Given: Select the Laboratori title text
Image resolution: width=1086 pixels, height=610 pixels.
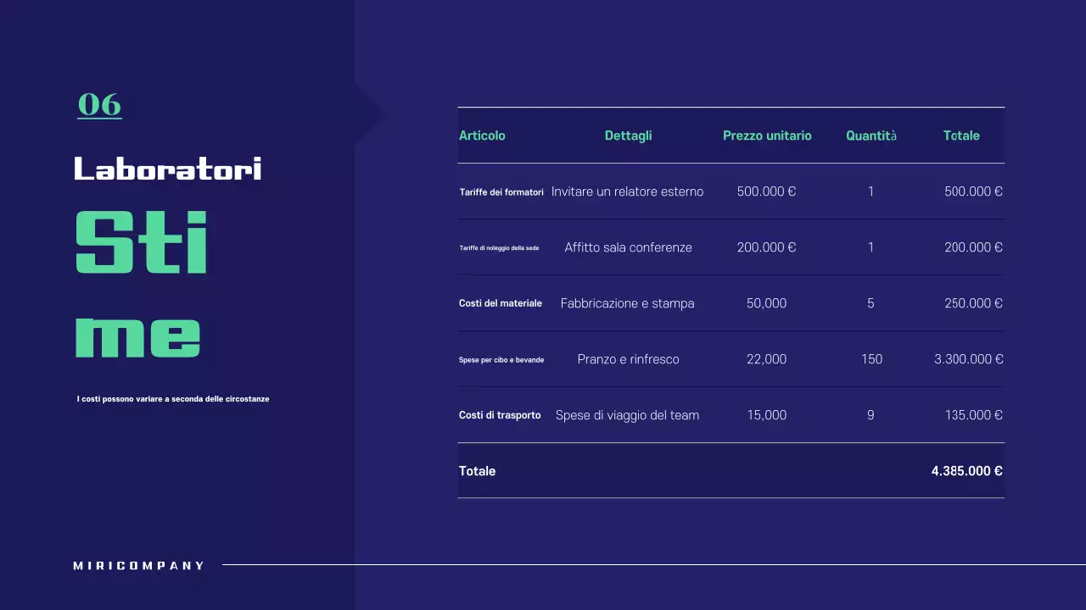Looking at the screenshot, I should (167, 169).
